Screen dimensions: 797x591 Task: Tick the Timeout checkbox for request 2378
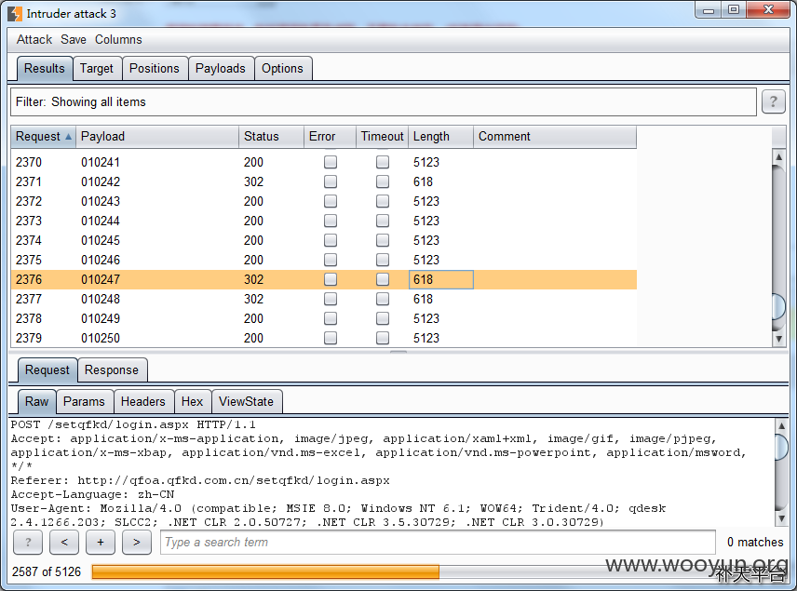tap(383, 318)
